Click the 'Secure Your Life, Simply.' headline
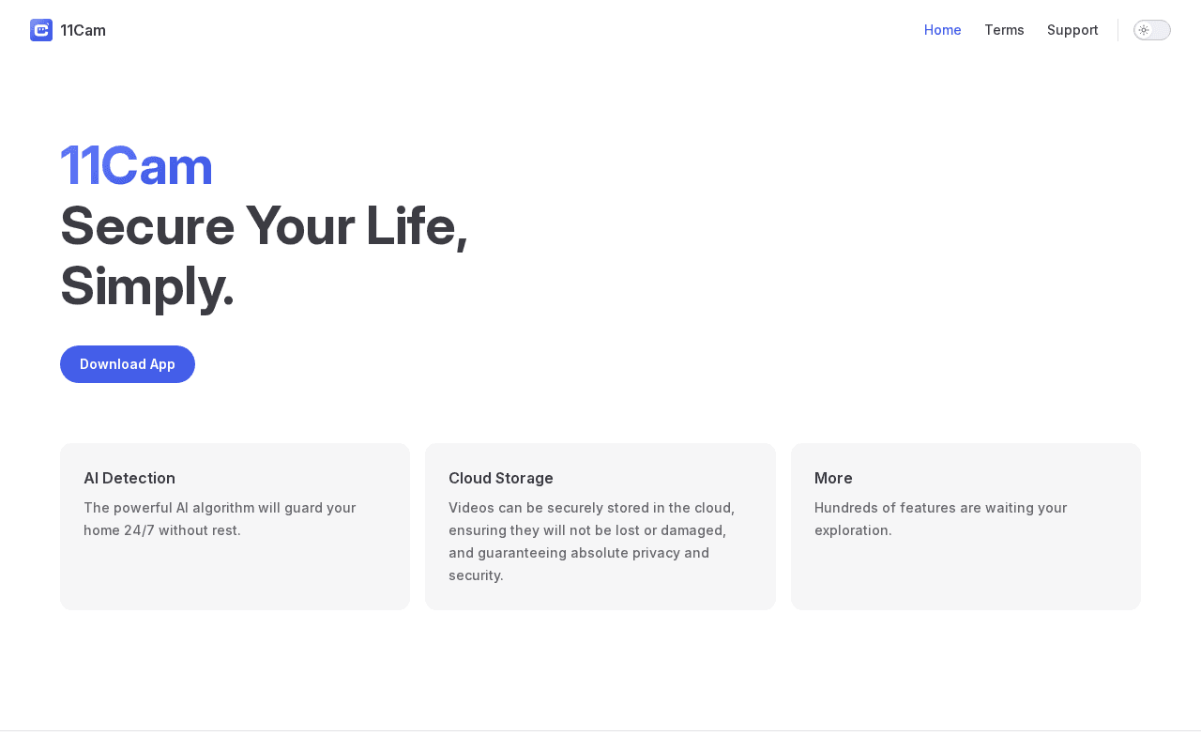 pos(264,255)
